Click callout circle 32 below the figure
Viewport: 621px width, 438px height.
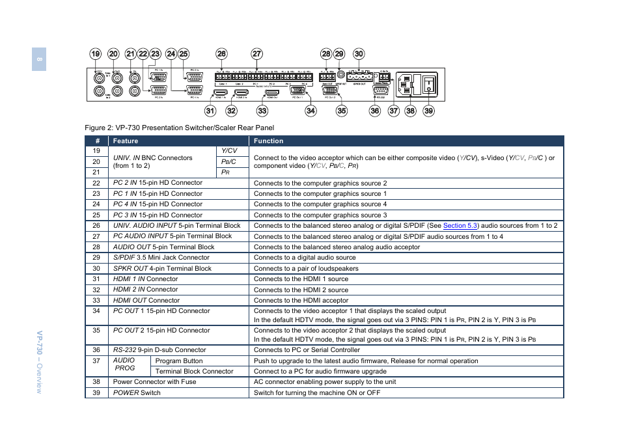(x=231, y=111)
